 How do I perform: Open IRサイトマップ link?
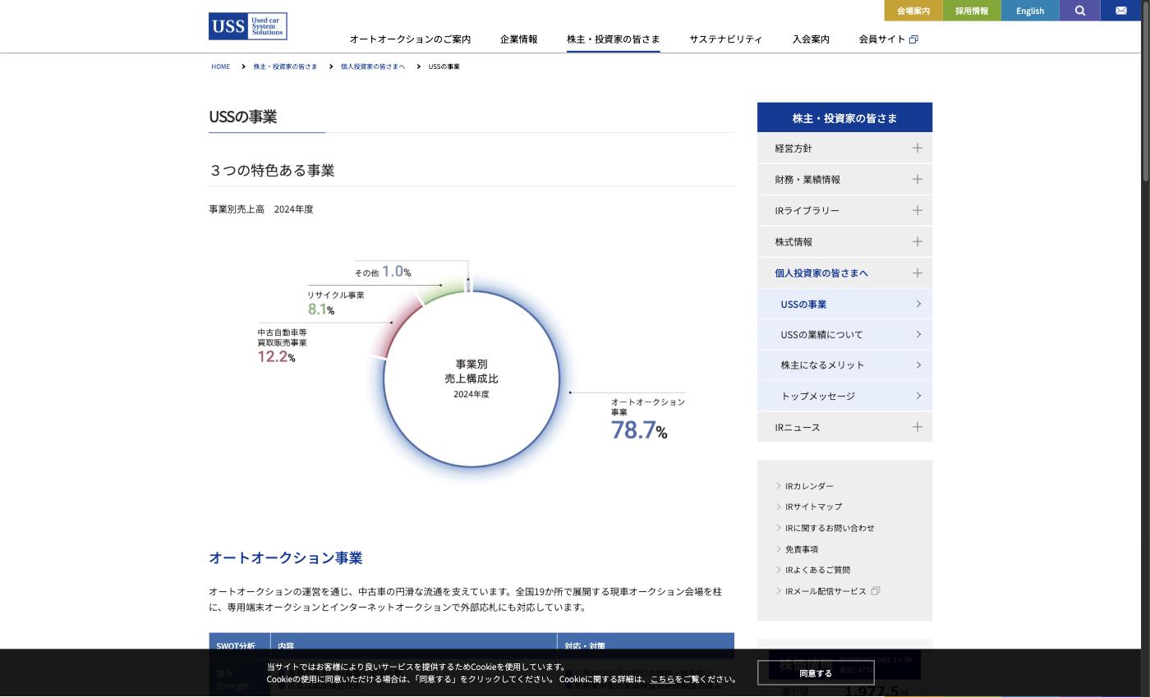pyautogui.click(x=813, y=507)
